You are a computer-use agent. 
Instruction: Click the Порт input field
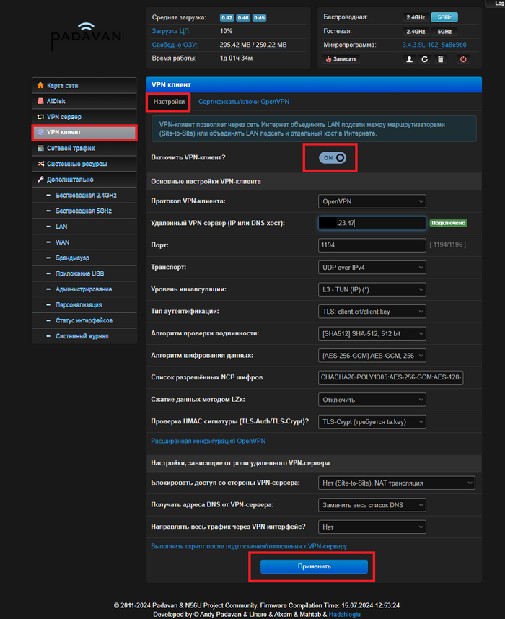tap(372, 245)
